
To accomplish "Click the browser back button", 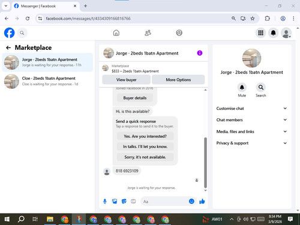I will tap(7, 19).
